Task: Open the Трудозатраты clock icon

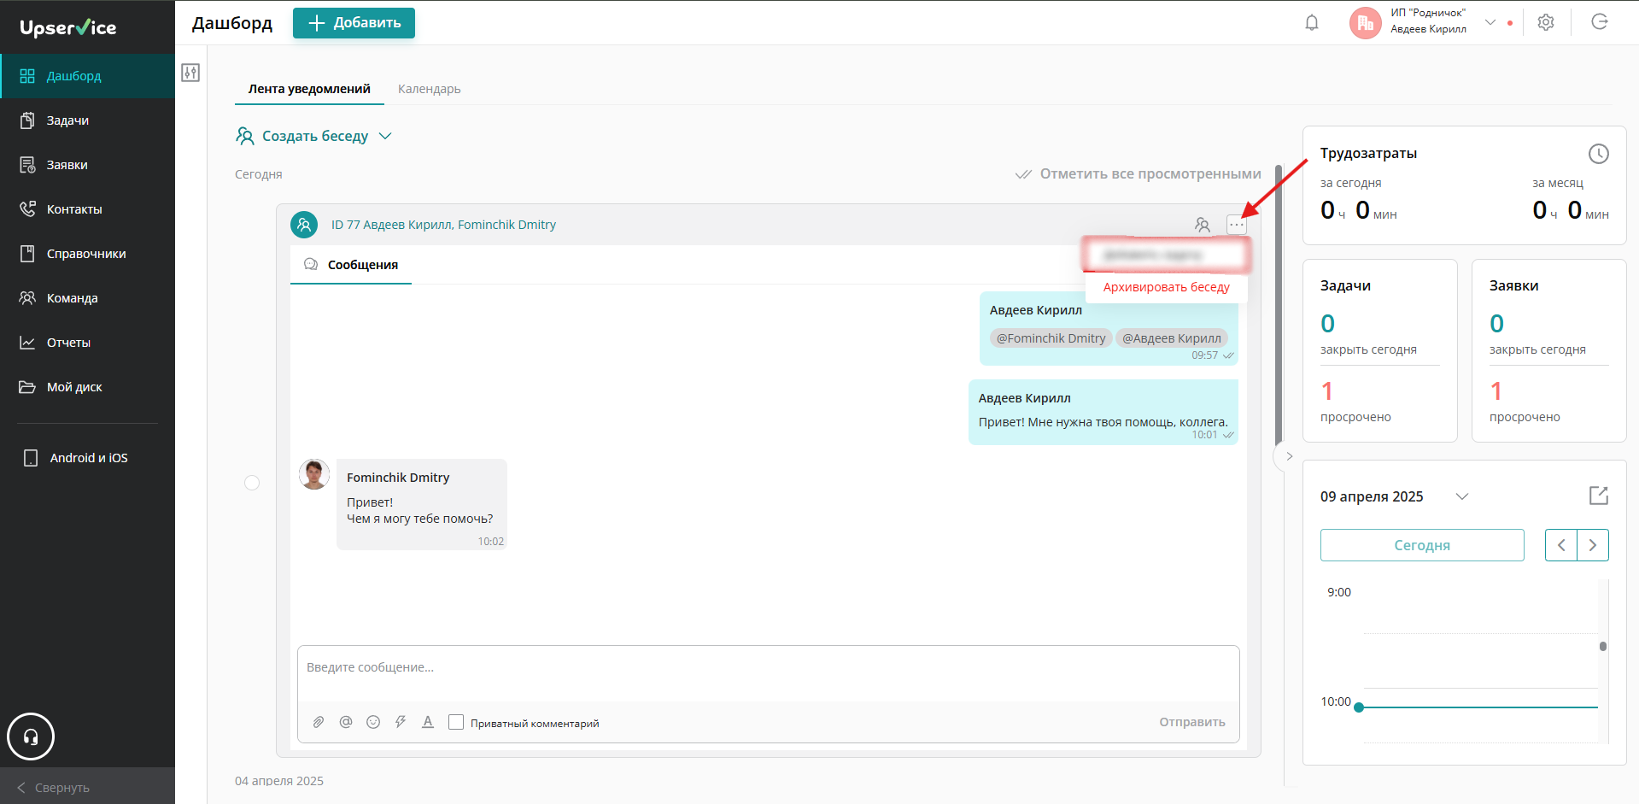Action: tap(1598, 154)
